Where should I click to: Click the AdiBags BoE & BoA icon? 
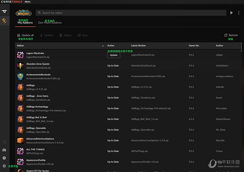click(20, 119)
